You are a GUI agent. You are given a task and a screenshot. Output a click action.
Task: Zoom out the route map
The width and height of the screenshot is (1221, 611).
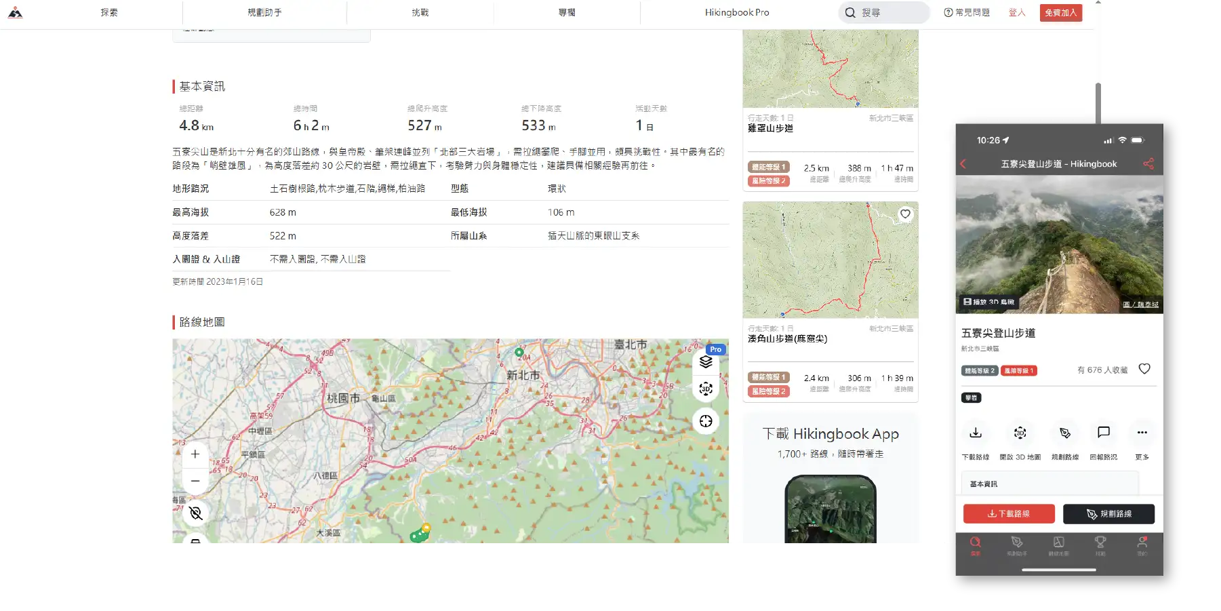pyautogui.click(x=195, y=481)
